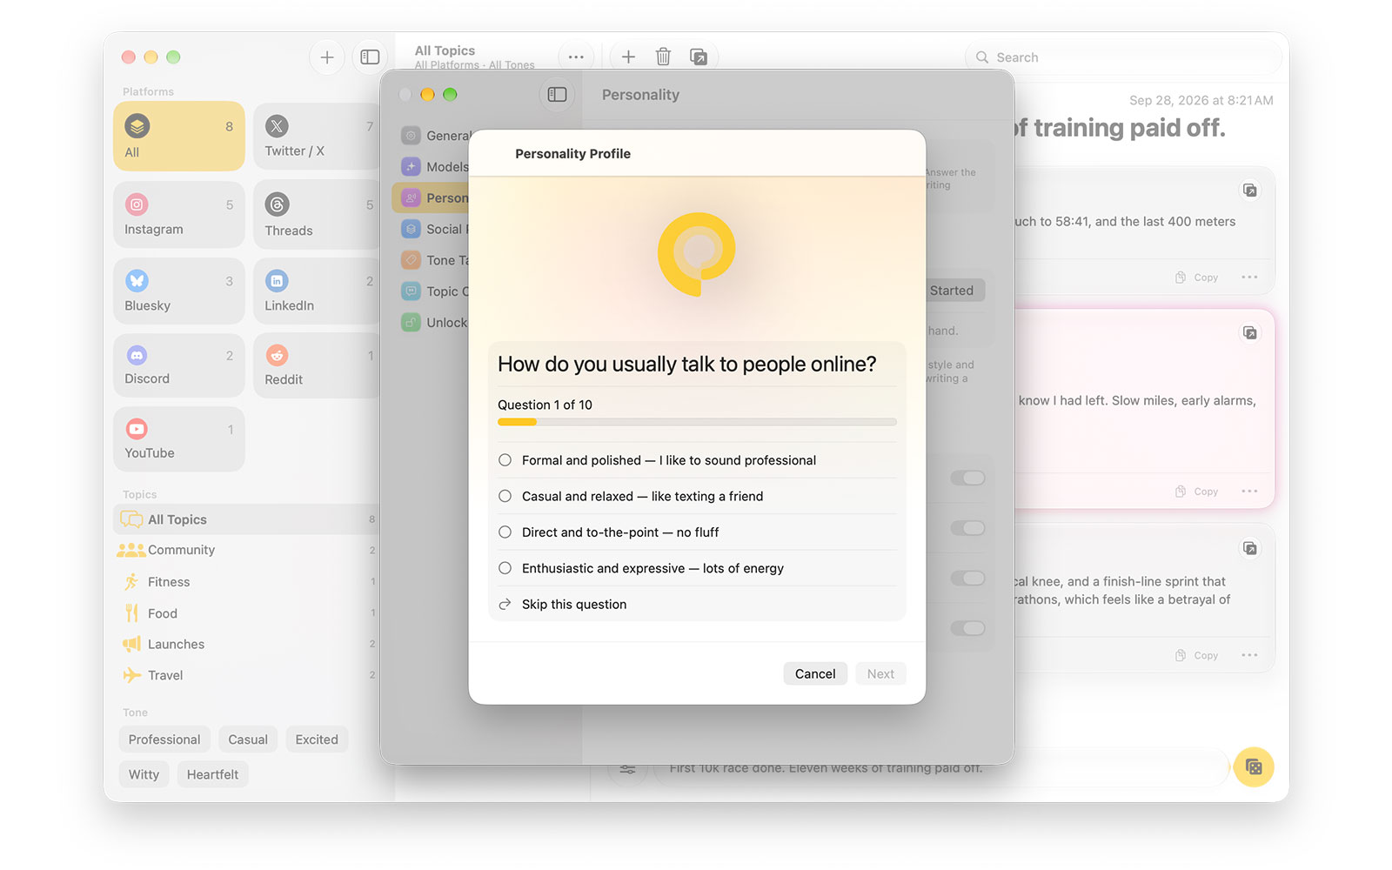Select the Instagram platform tile
The height and width of the screenshot is (870, 1392).
pos(178,214)
